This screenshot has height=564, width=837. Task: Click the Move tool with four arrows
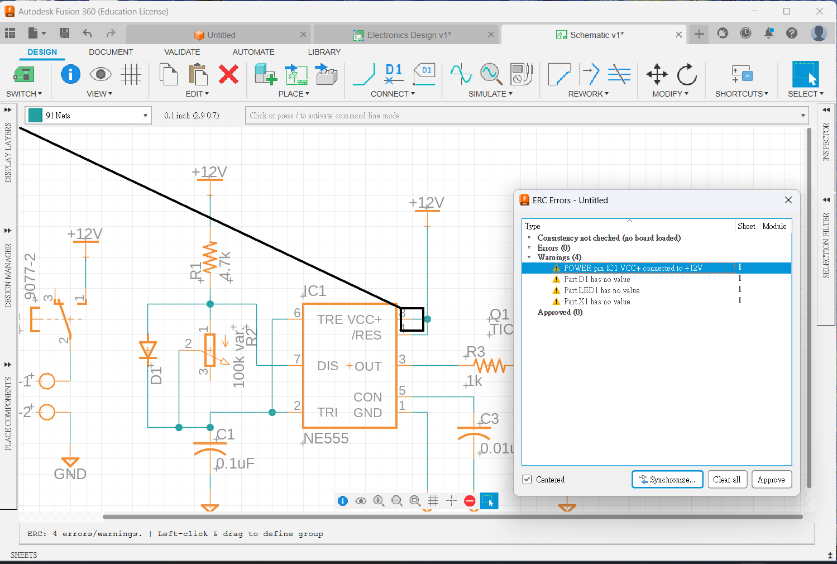point(657,74)
